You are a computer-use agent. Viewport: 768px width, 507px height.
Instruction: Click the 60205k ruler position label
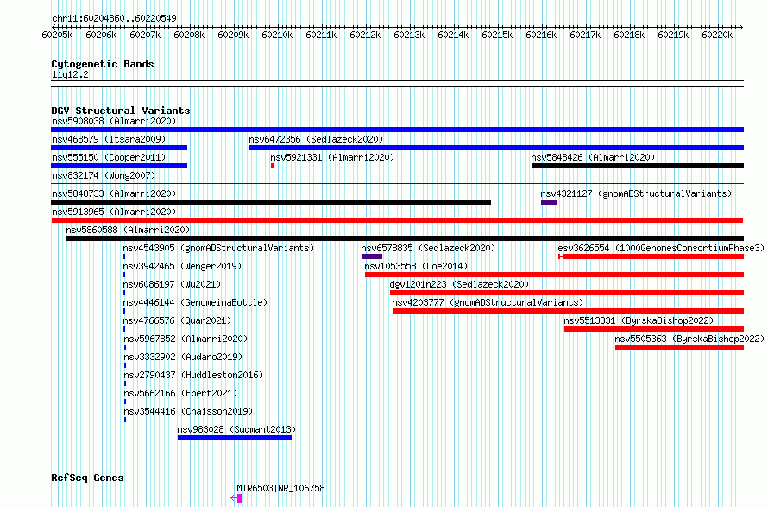[57, 35]
